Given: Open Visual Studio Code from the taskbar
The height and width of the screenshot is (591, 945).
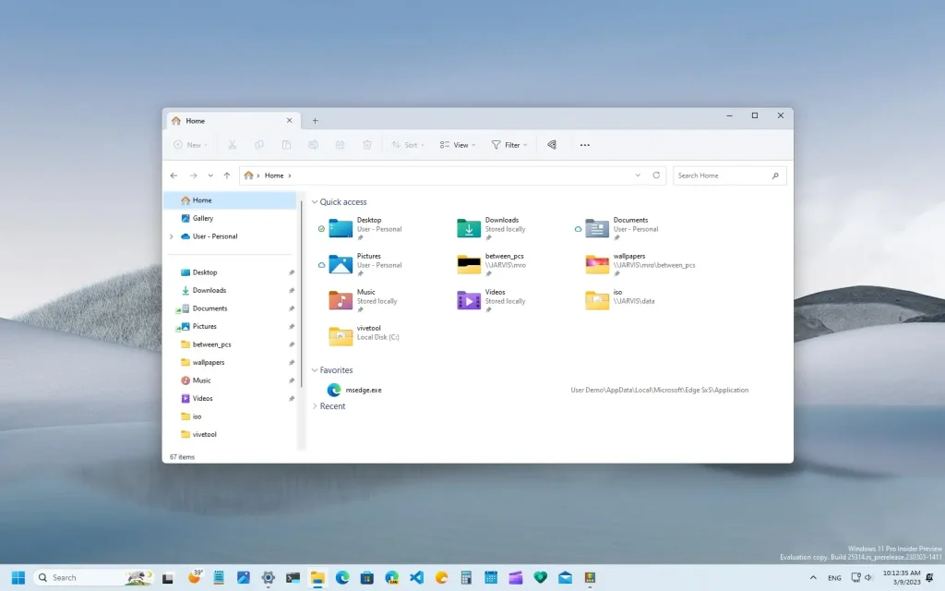Looking at the screenshot, I should [416, 578].
